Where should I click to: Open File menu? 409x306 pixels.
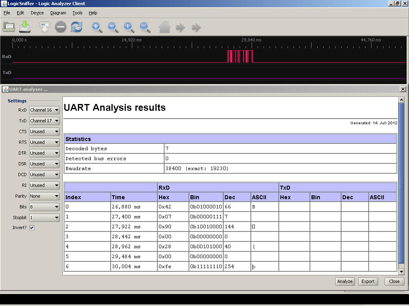(x=7, y=13)
